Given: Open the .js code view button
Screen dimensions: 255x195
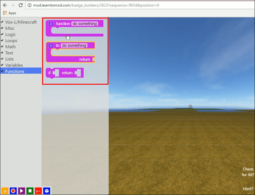Looking at the screenshot, I should click(x=5, y=191).
